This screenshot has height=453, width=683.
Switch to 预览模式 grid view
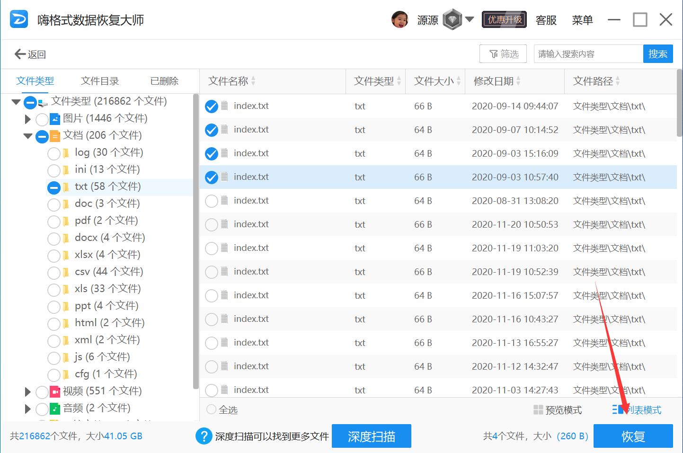pos(558,409)
